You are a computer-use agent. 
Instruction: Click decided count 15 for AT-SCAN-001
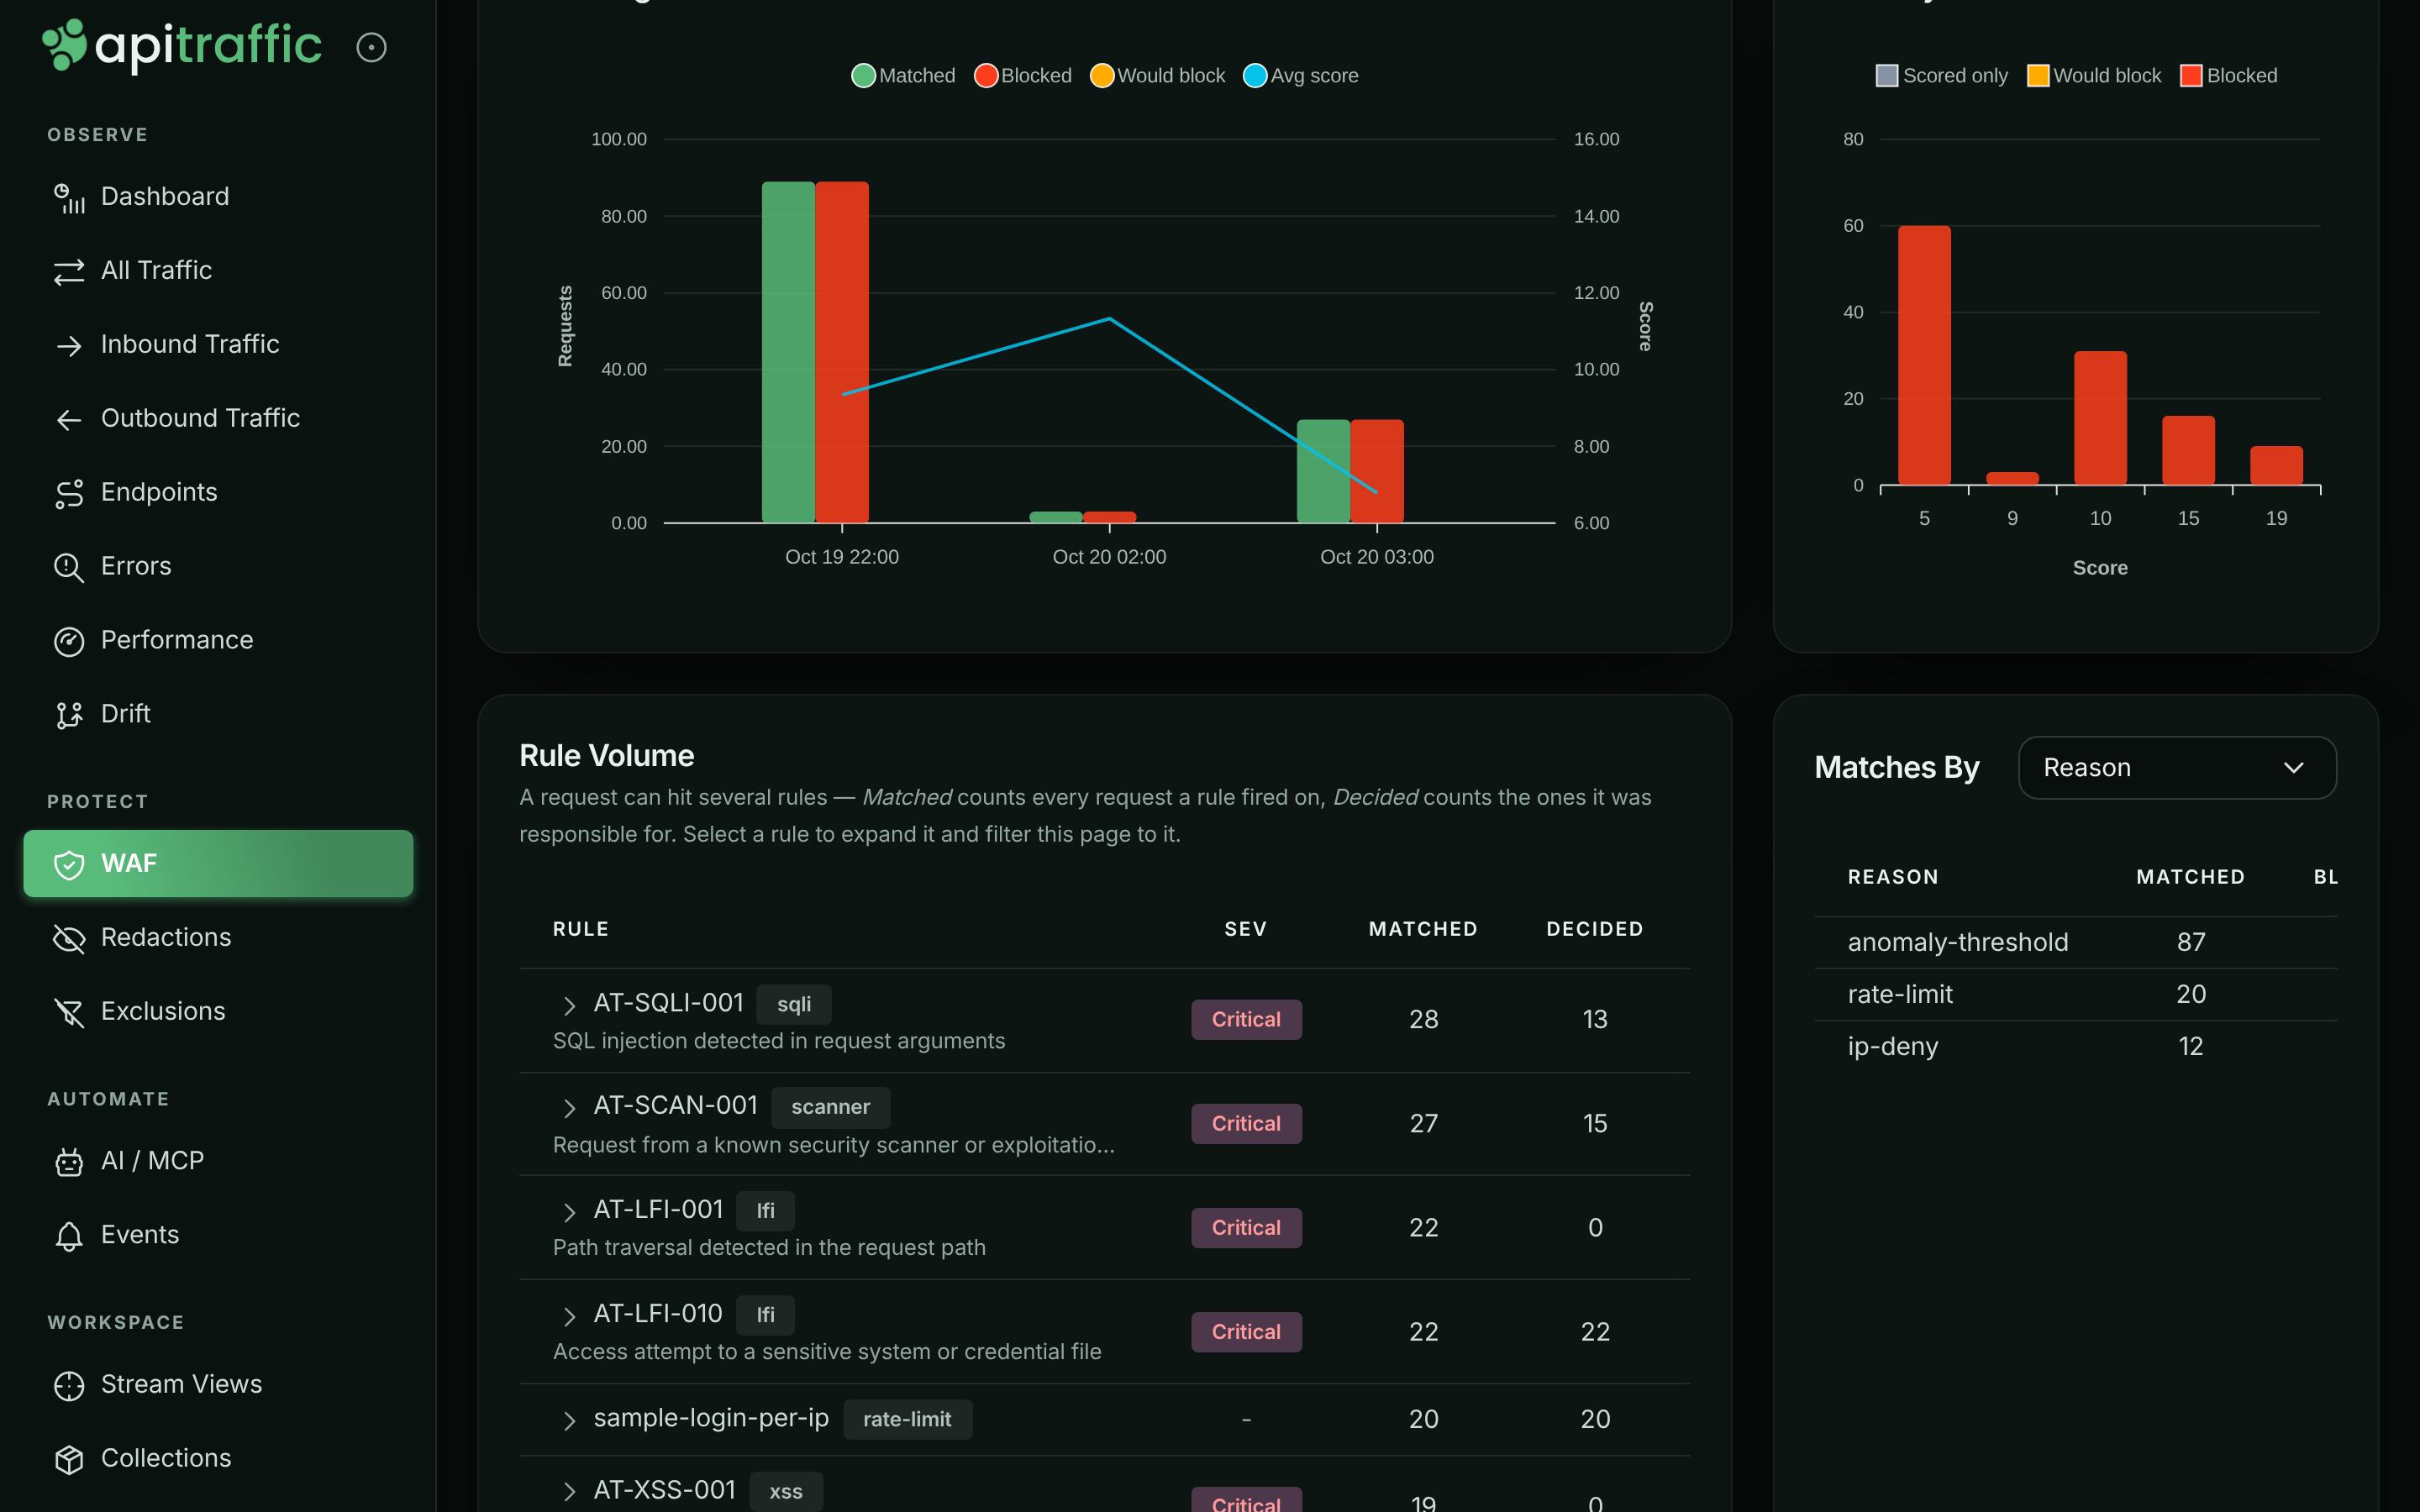click(1595, 1123)
